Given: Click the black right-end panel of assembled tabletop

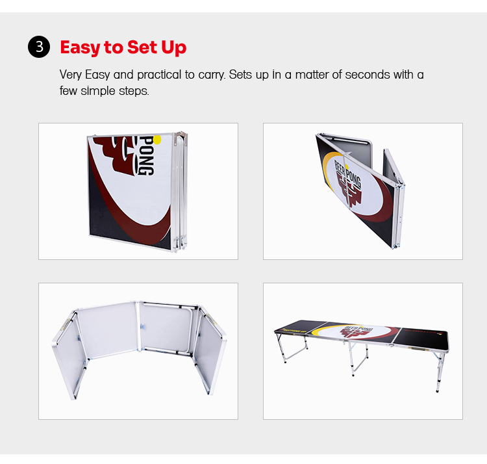Looking at the screenshot, I should pyautogui.click(x=421, y=338).
